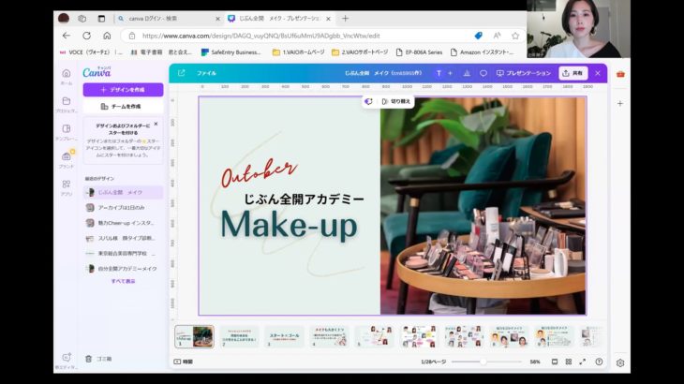
Task: Select slide 4 thumbnail
Action: (329, 336)
